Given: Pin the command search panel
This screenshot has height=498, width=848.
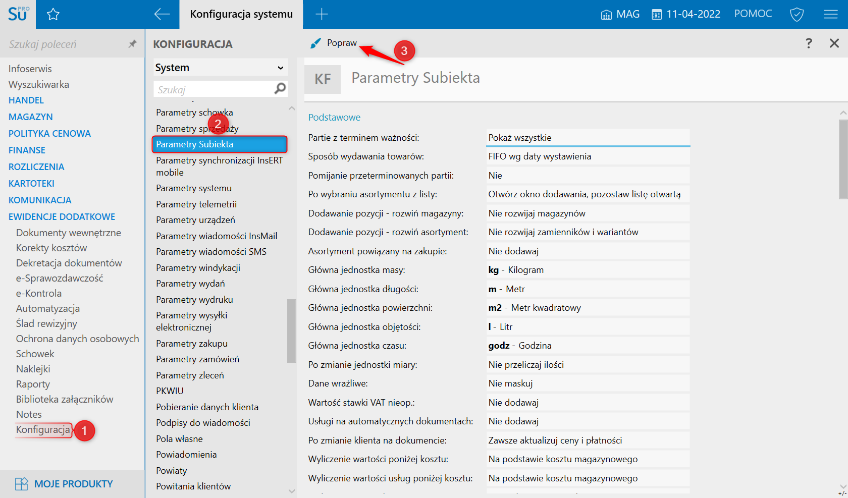Looking at the screenshot, I should [132, 44].
